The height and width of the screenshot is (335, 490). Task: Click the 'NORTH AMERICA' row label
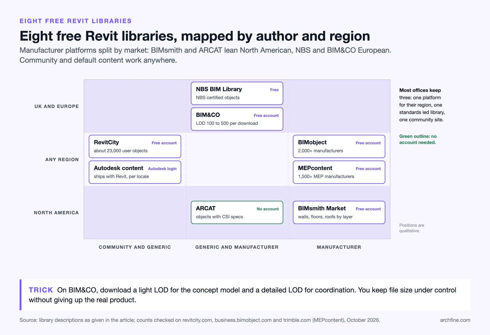click(x=56, y=213)
